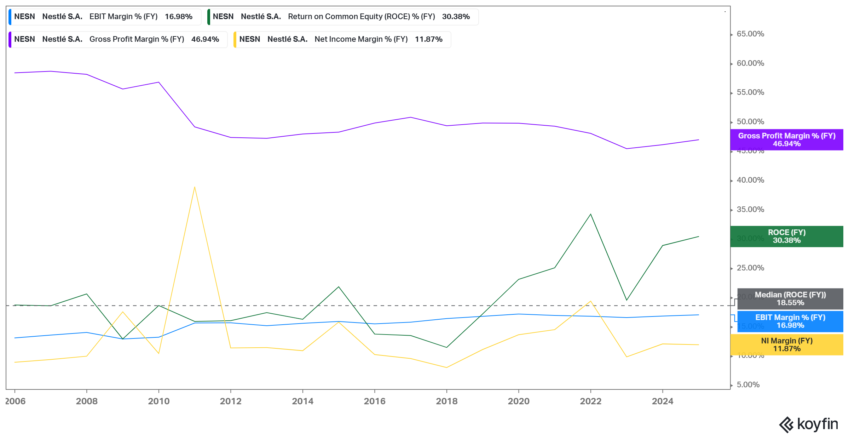The height and width of the screenshot is (439, 849).
Task: Click the 50.00% y-axis label
Action: tap(750, 122)
